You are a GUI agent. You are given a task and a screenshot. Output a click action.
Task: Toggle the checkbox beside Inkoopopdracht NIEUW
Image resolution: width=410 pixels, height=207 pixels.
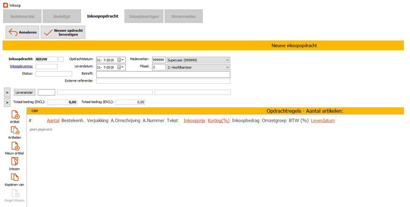61,59
